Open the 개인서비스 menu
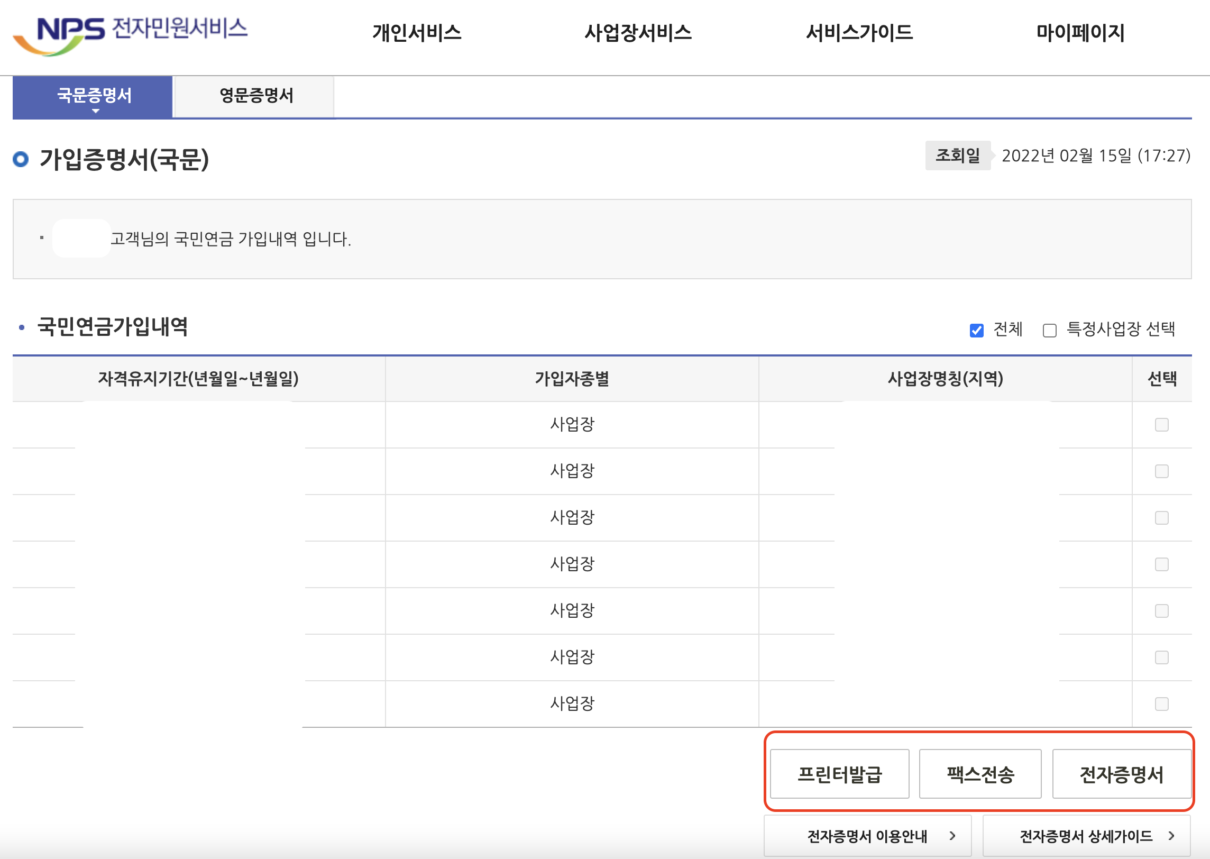The width and height of the screenshot is (1210, 859). tap(417, 33)
